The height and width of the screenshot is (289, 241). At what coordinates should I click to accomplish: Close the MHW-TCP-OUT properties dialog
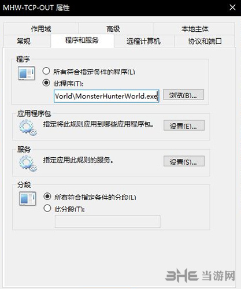(x=232, y=8)
